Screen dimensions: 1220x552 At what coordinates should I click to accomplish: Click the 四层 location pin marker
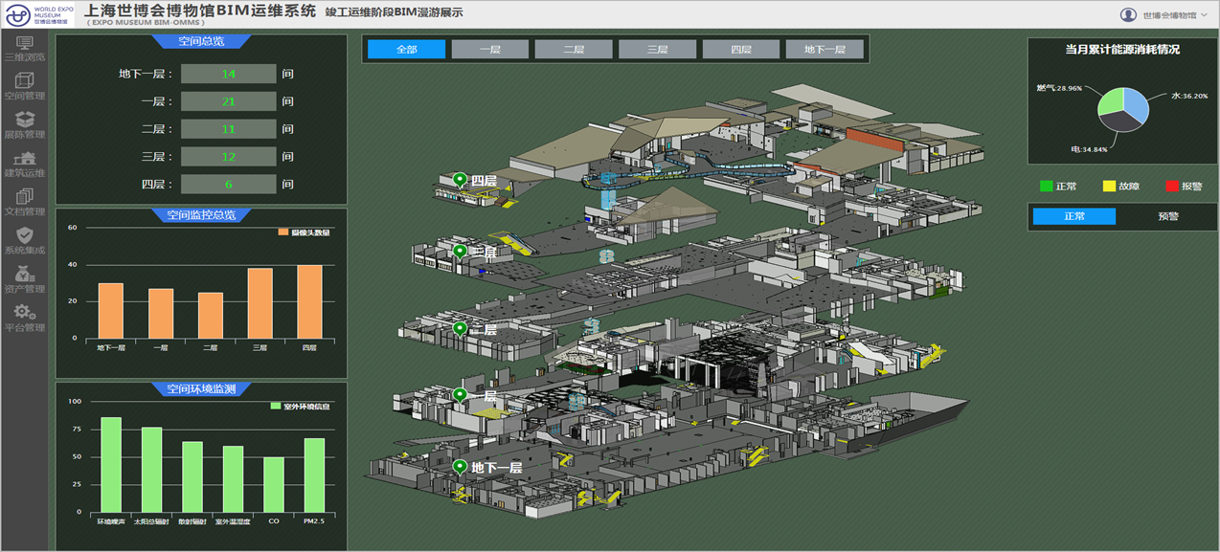(460, 180)
